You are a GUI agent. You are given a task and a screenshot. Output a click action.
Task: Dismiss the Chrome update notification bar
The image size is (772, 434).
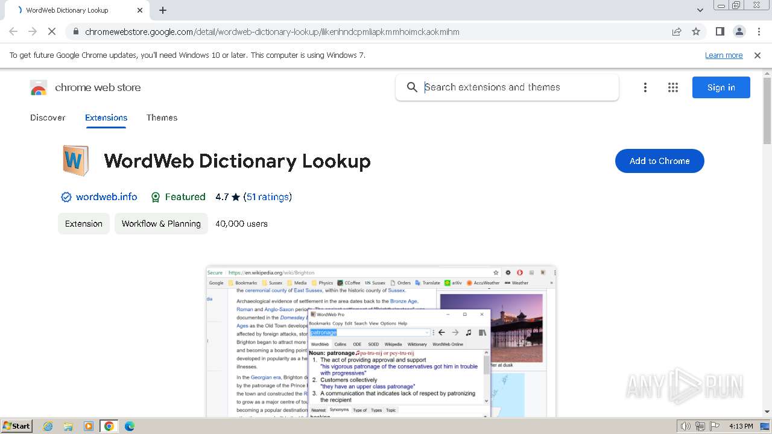pyautogui.click(x=758, y=55)
